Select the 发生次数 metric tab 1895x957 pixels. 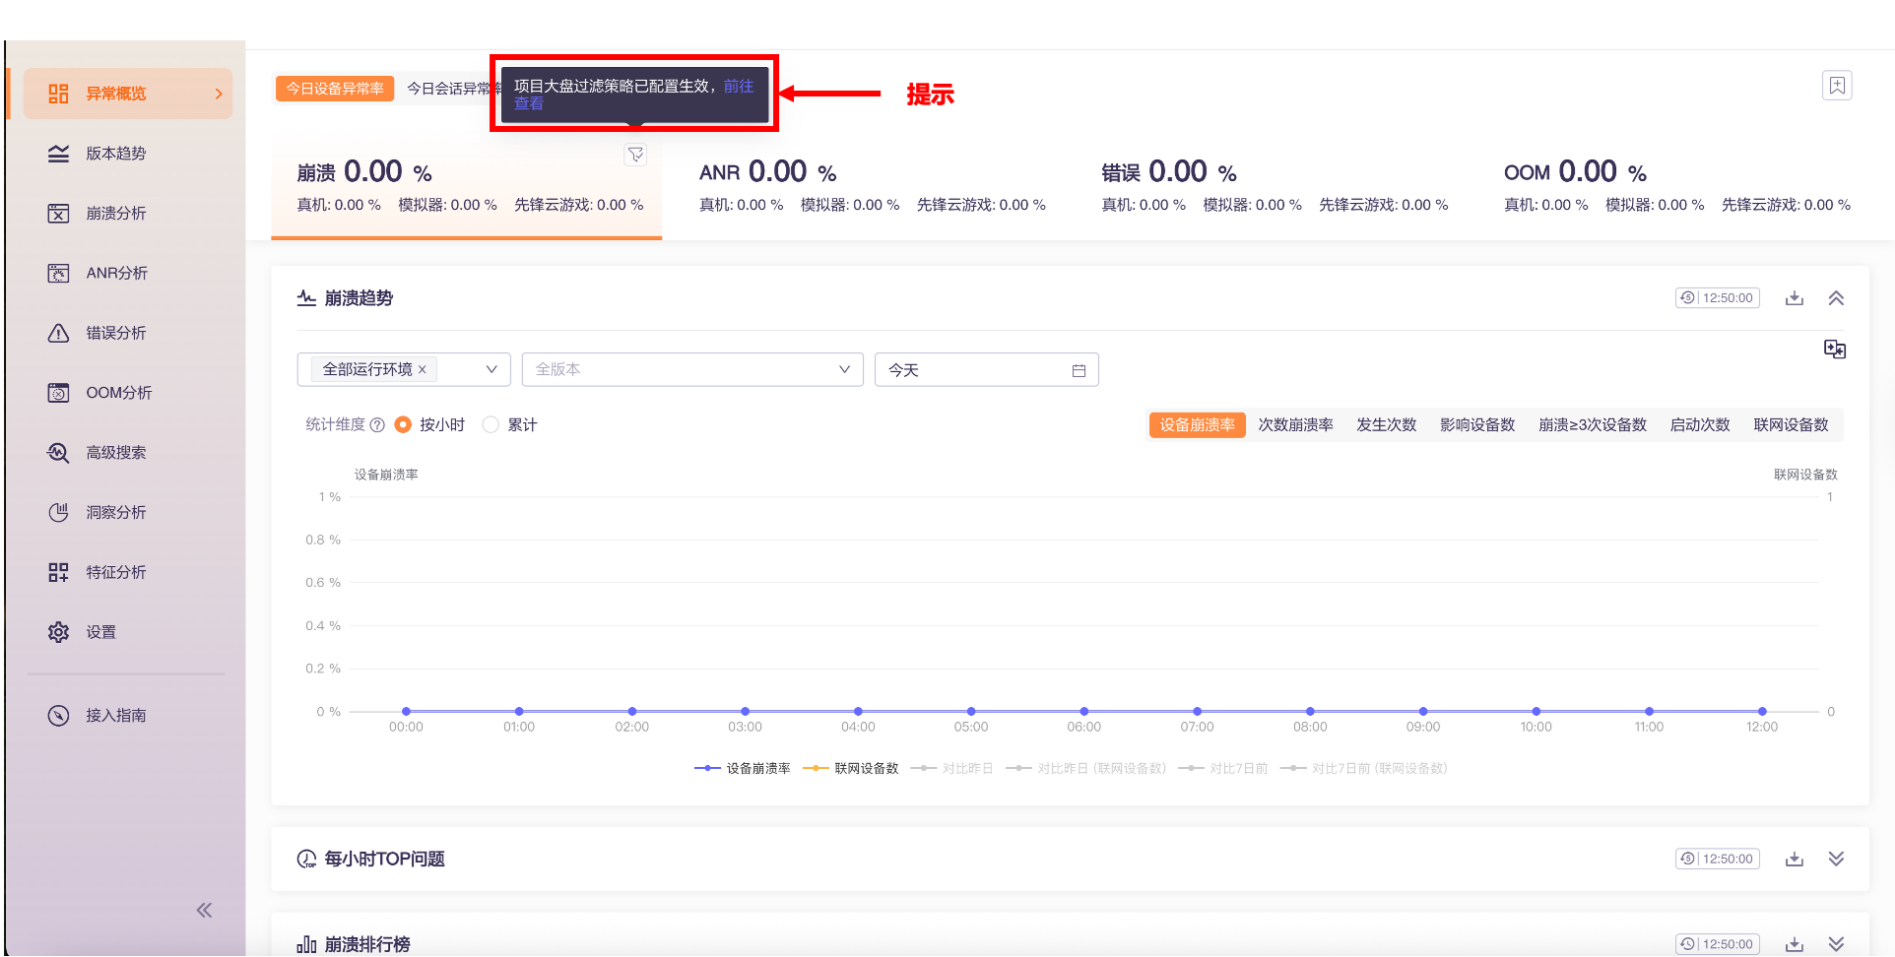pos(1387,425)
